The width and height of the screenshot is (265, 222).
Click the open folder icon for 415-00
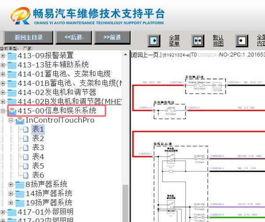12,111
